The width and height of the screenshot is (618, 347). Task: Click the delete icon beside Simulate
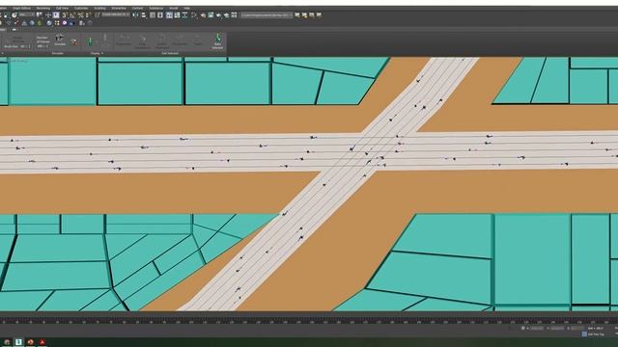[73, 41]
